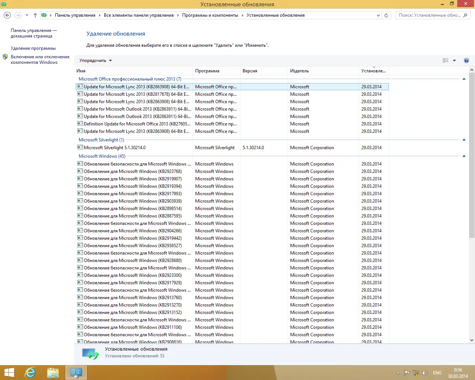This screenshot has height=380, width=475.
Task: Open File Explorer from the taskbar
Action: [x=53, y=373]
